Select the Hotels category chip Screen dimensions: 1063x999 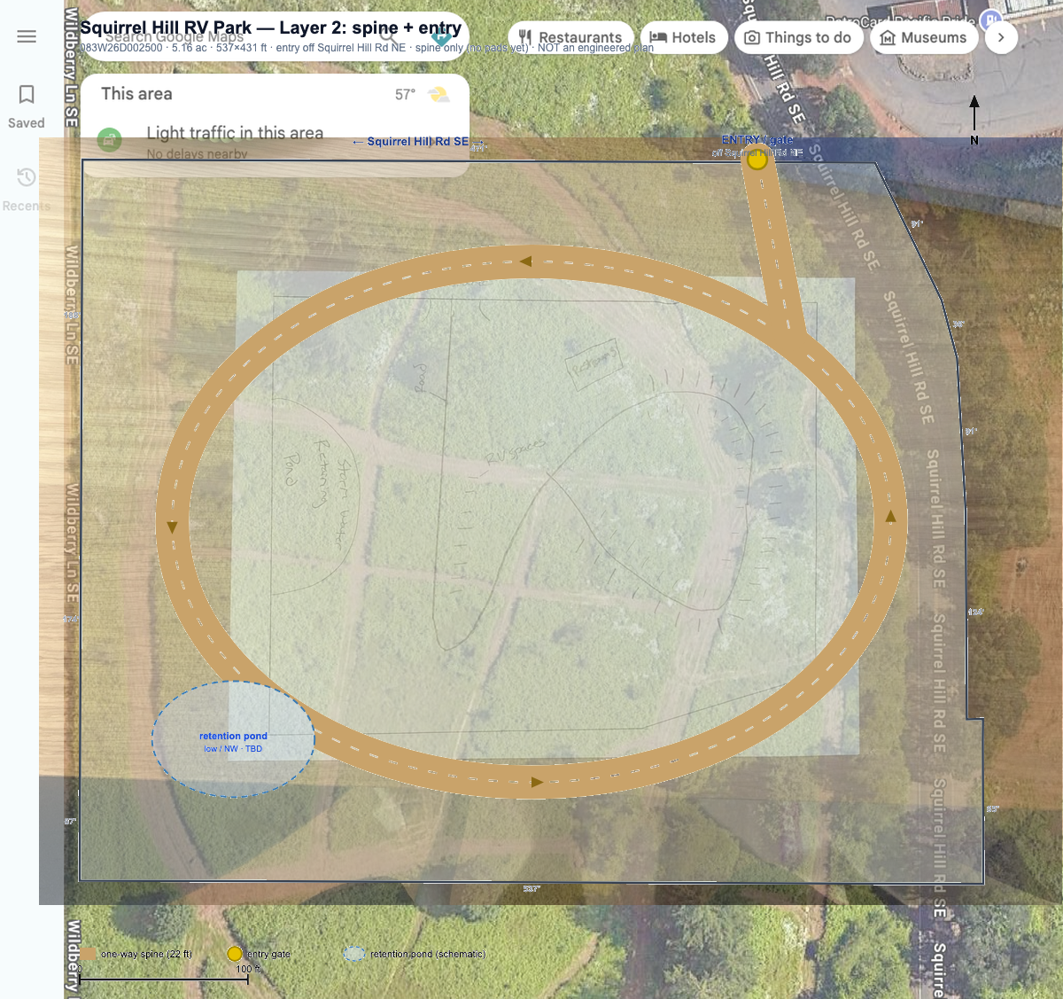pos(683,37)
